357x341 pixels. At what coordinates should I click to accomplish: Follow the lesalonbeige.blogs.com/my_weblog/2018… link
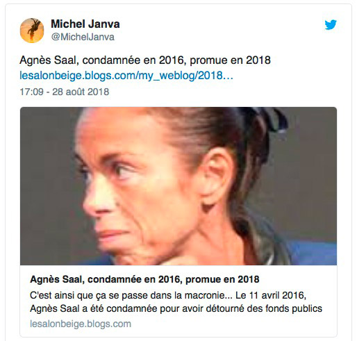click(x=126, y=76)
